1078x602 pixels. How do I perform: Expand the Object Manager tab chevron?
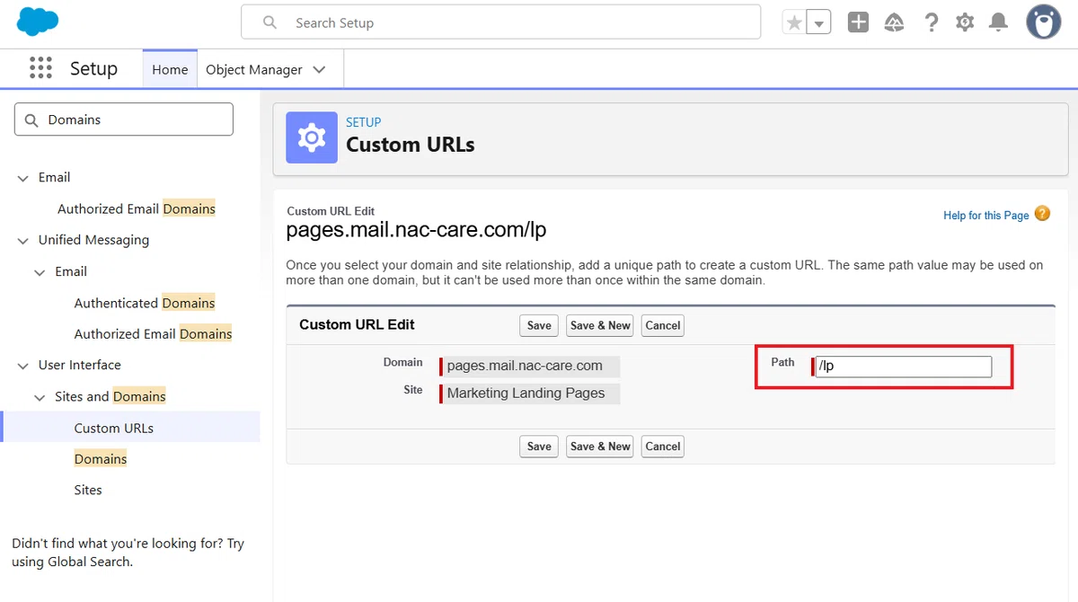(319, 69)
